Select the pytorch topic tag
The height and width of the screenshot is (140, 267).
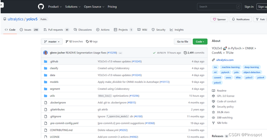[x=225, y=72]
